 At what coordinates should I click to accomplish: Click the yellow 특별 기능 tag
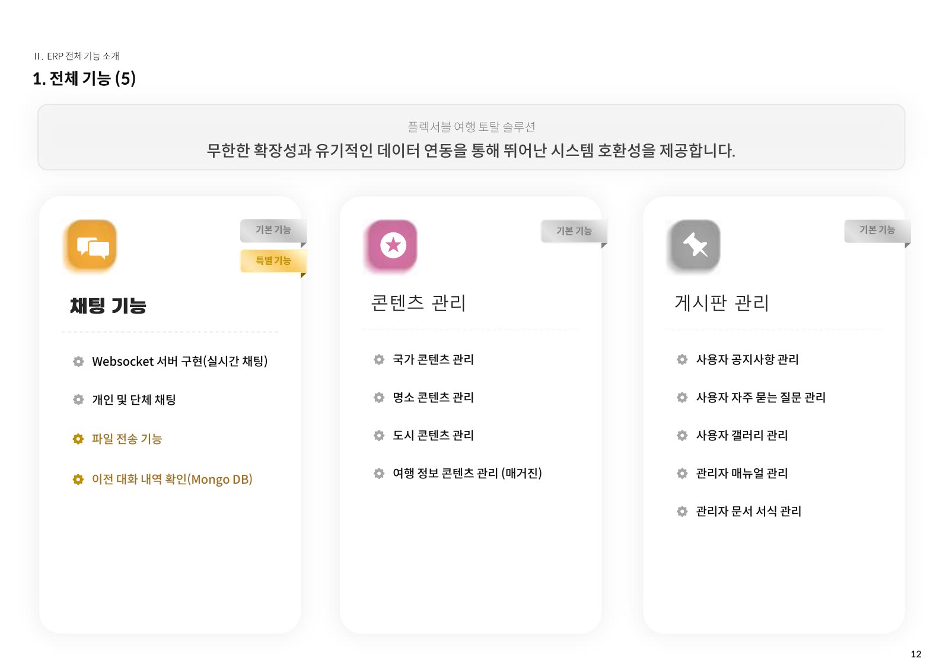tap(273, 261)
